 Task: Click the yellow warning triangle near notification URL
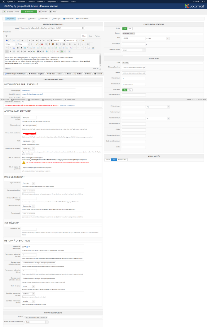coord(24,163)
